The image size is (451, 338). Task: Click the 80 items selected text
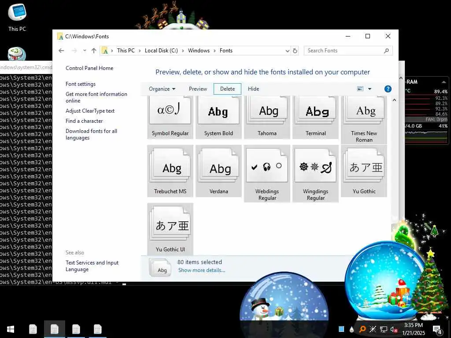coord(200,262)
